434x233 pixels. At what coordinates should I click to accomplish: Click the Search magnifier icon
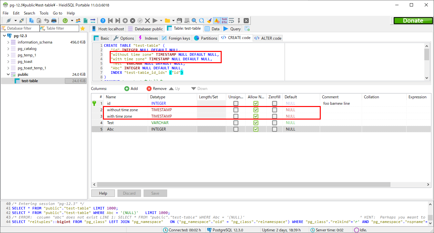194,20
